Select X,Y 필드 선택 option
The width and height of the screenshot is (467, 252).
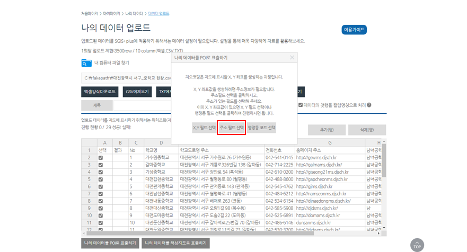coord(204,128)
